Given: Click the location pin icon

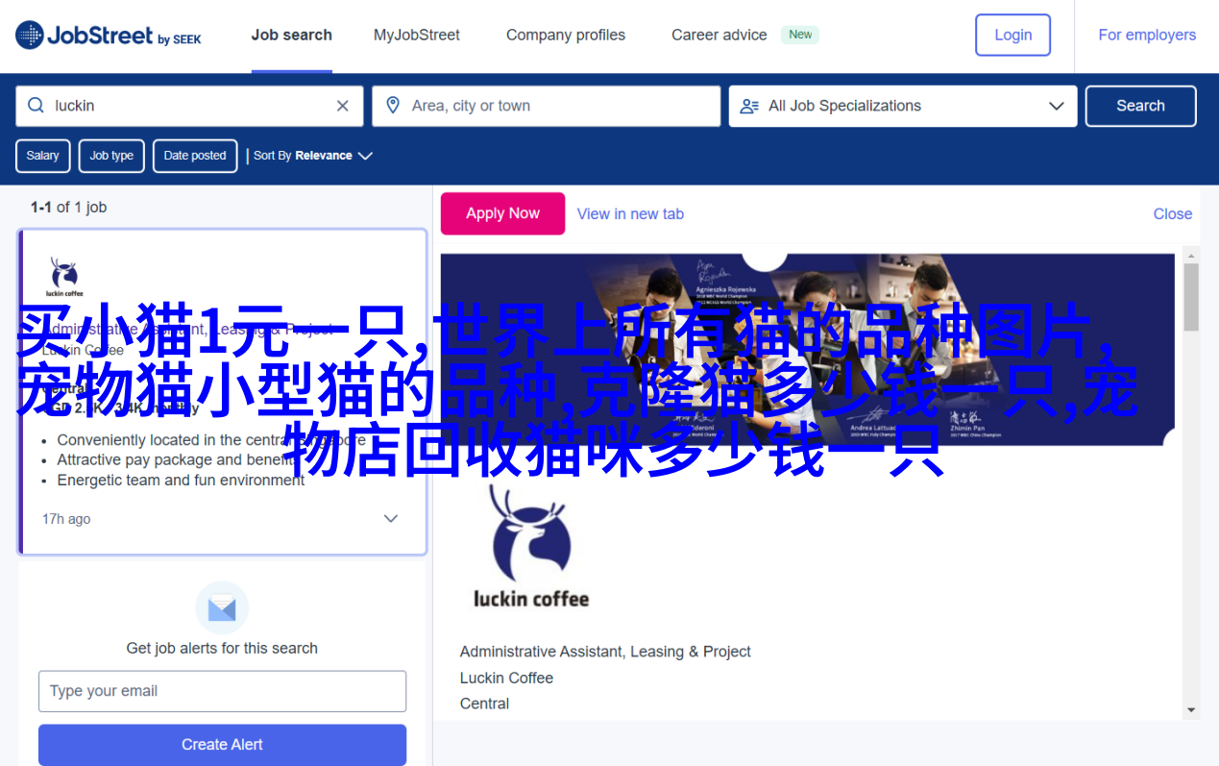Looking at the screenshot, I should click(x=393, y=106).
